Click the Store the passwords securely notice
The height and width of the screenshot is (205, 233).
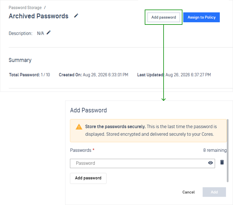148,131
